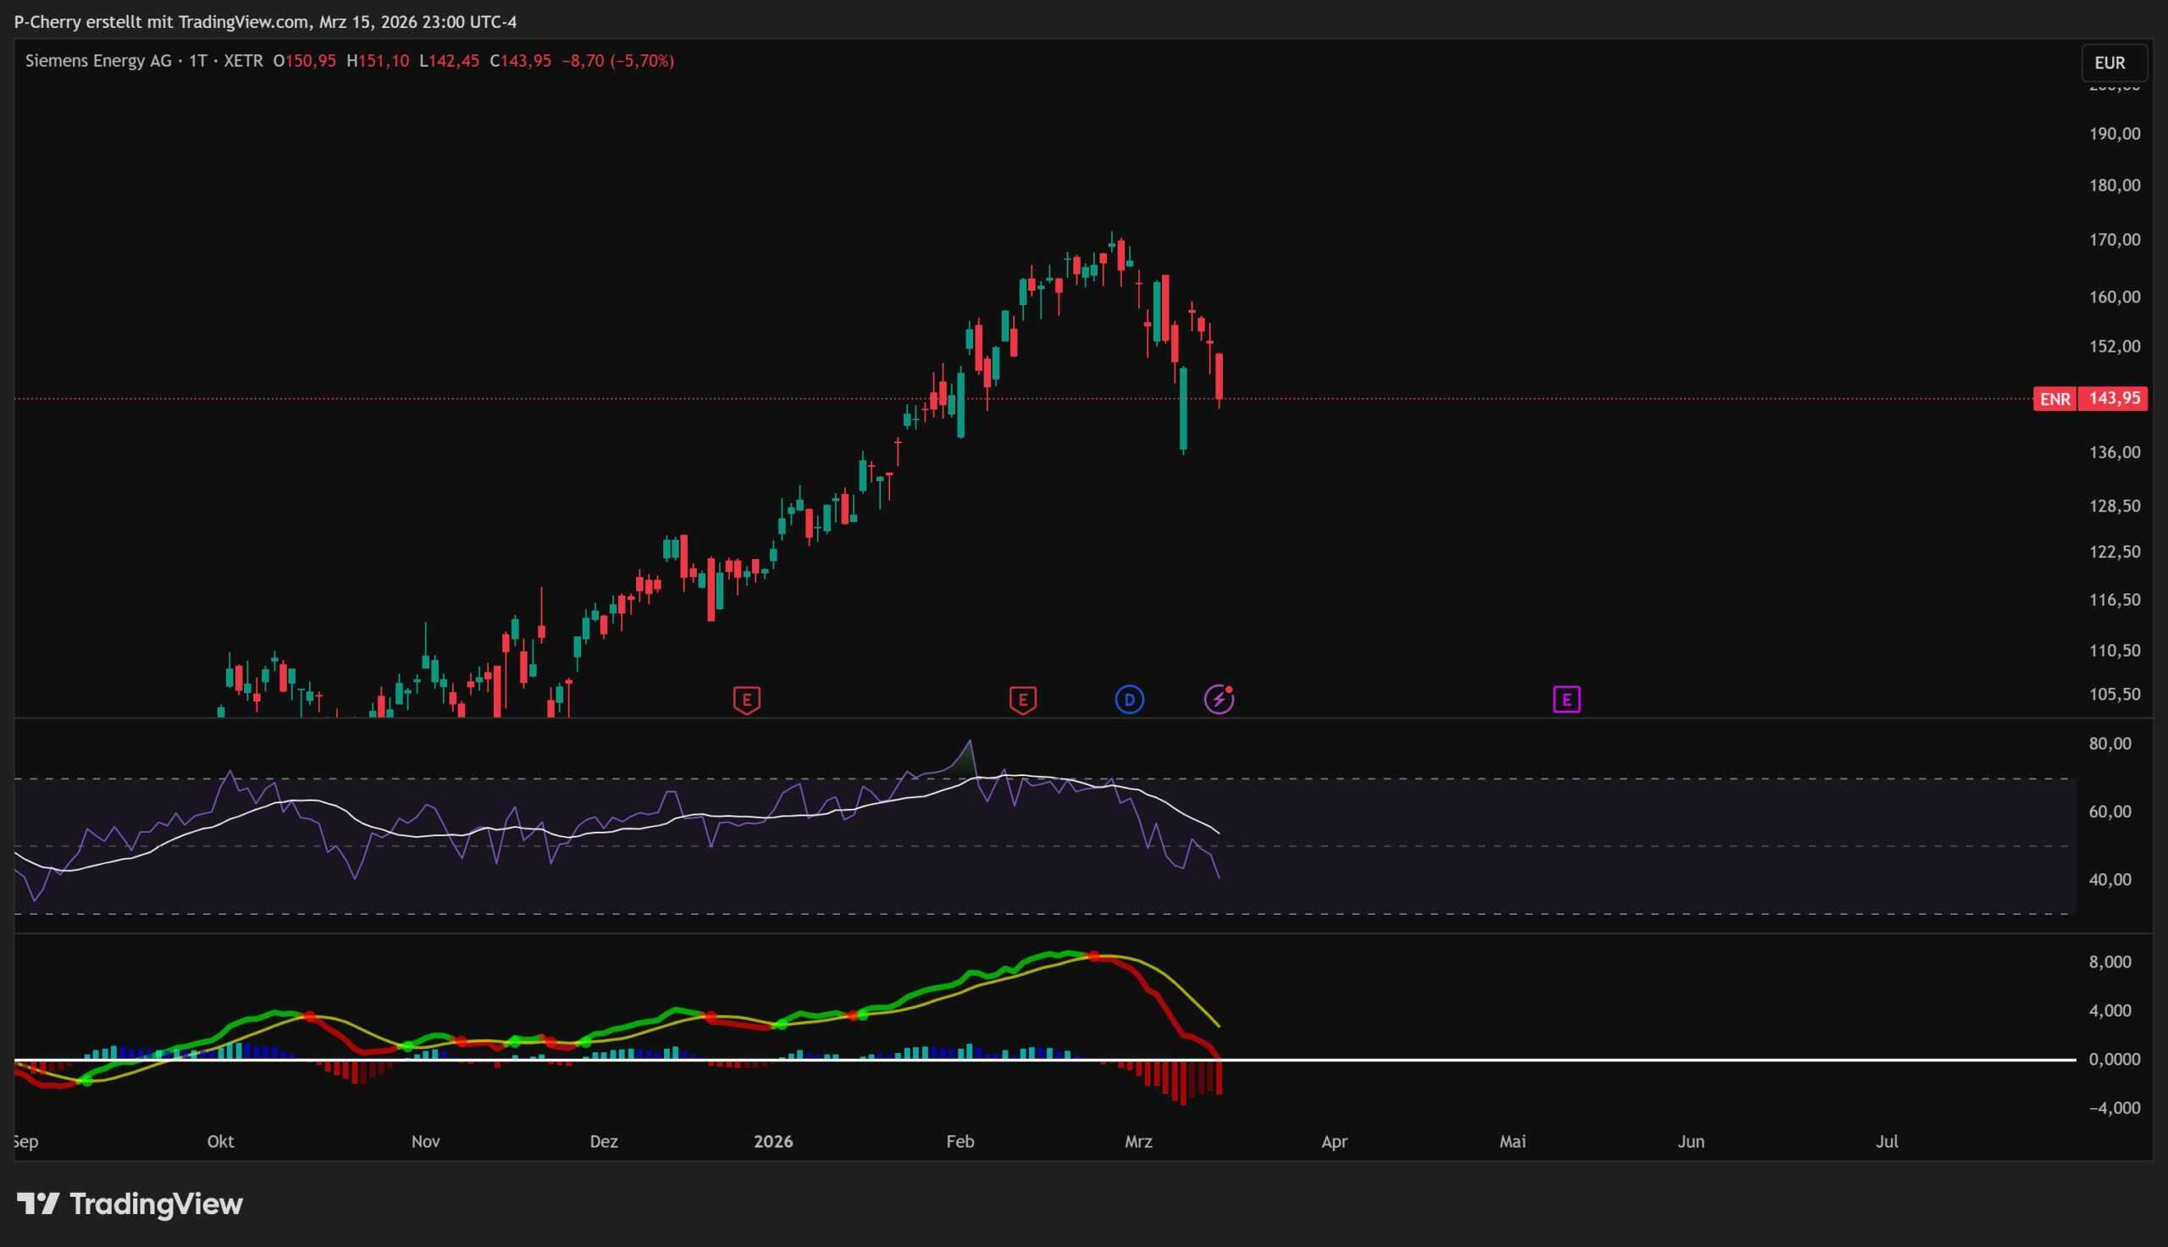2168x1247 pixels.
Task: Select the 2026 label on time axis
Action: point(773,1142)
